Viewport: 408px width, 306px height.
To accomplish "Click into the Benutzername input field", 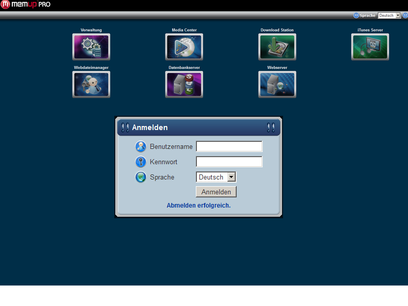I will coord(229,146).
